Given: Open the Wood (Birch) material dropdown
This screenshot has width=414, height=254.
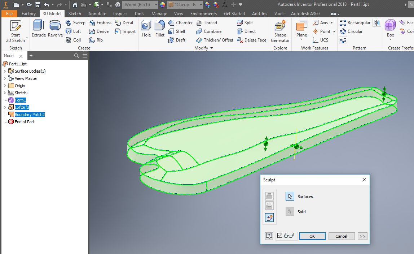Looking at the screenshot, I should (x=156, y=4).
